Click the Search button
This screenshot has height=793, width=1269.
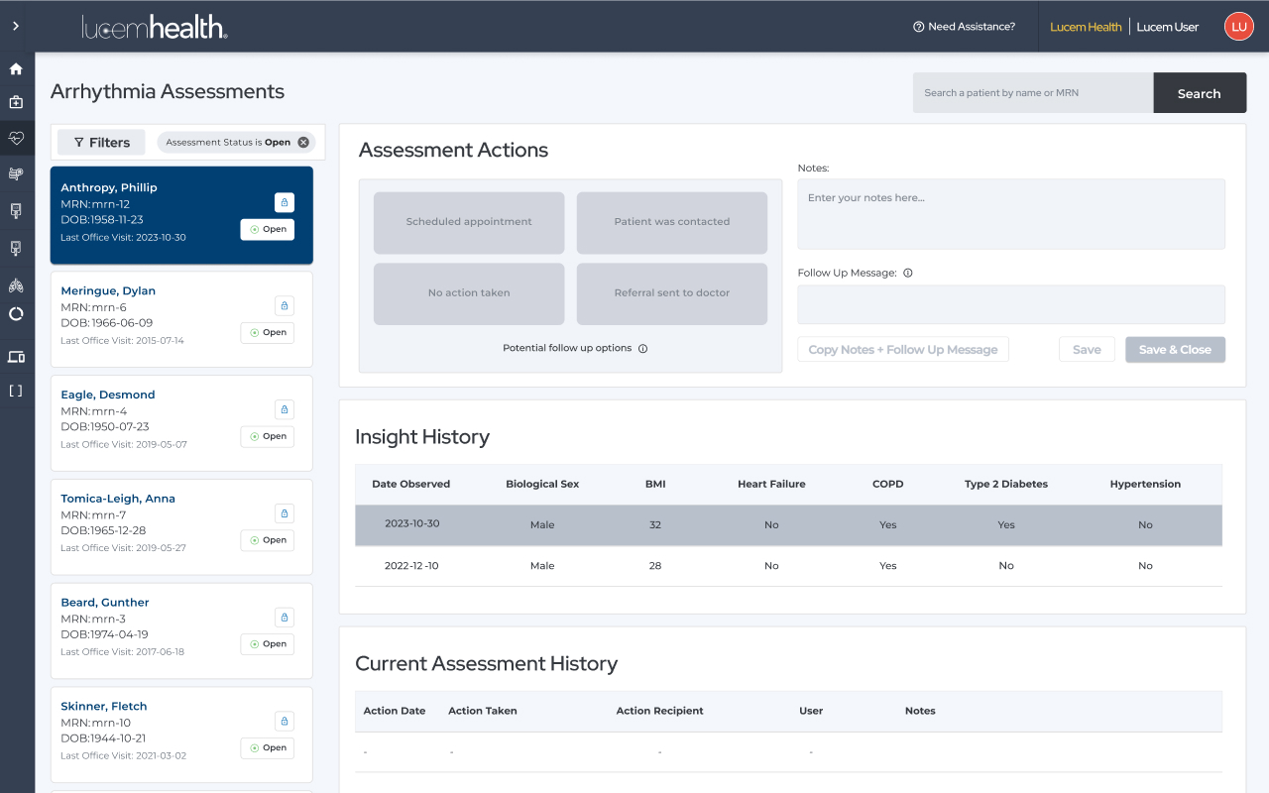click(x=1199, y=93)
